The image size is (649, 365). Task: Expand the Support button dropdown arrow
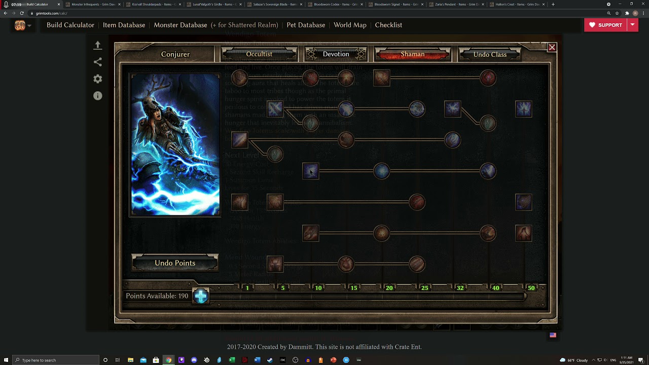point(632,25)
